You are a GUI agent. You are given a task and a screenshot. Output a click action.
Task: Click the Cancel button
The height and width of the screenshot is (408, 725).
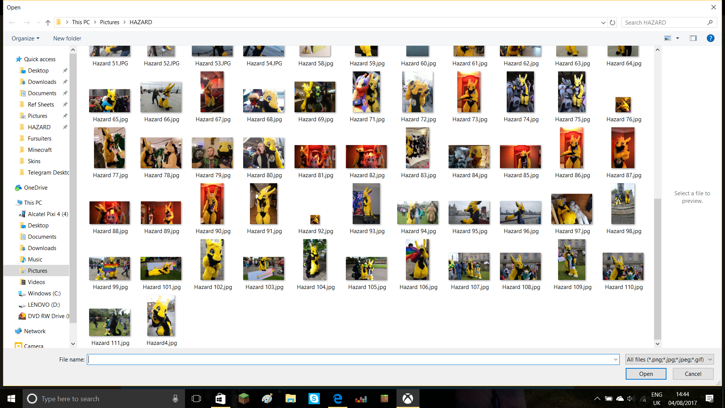point(693,374)
